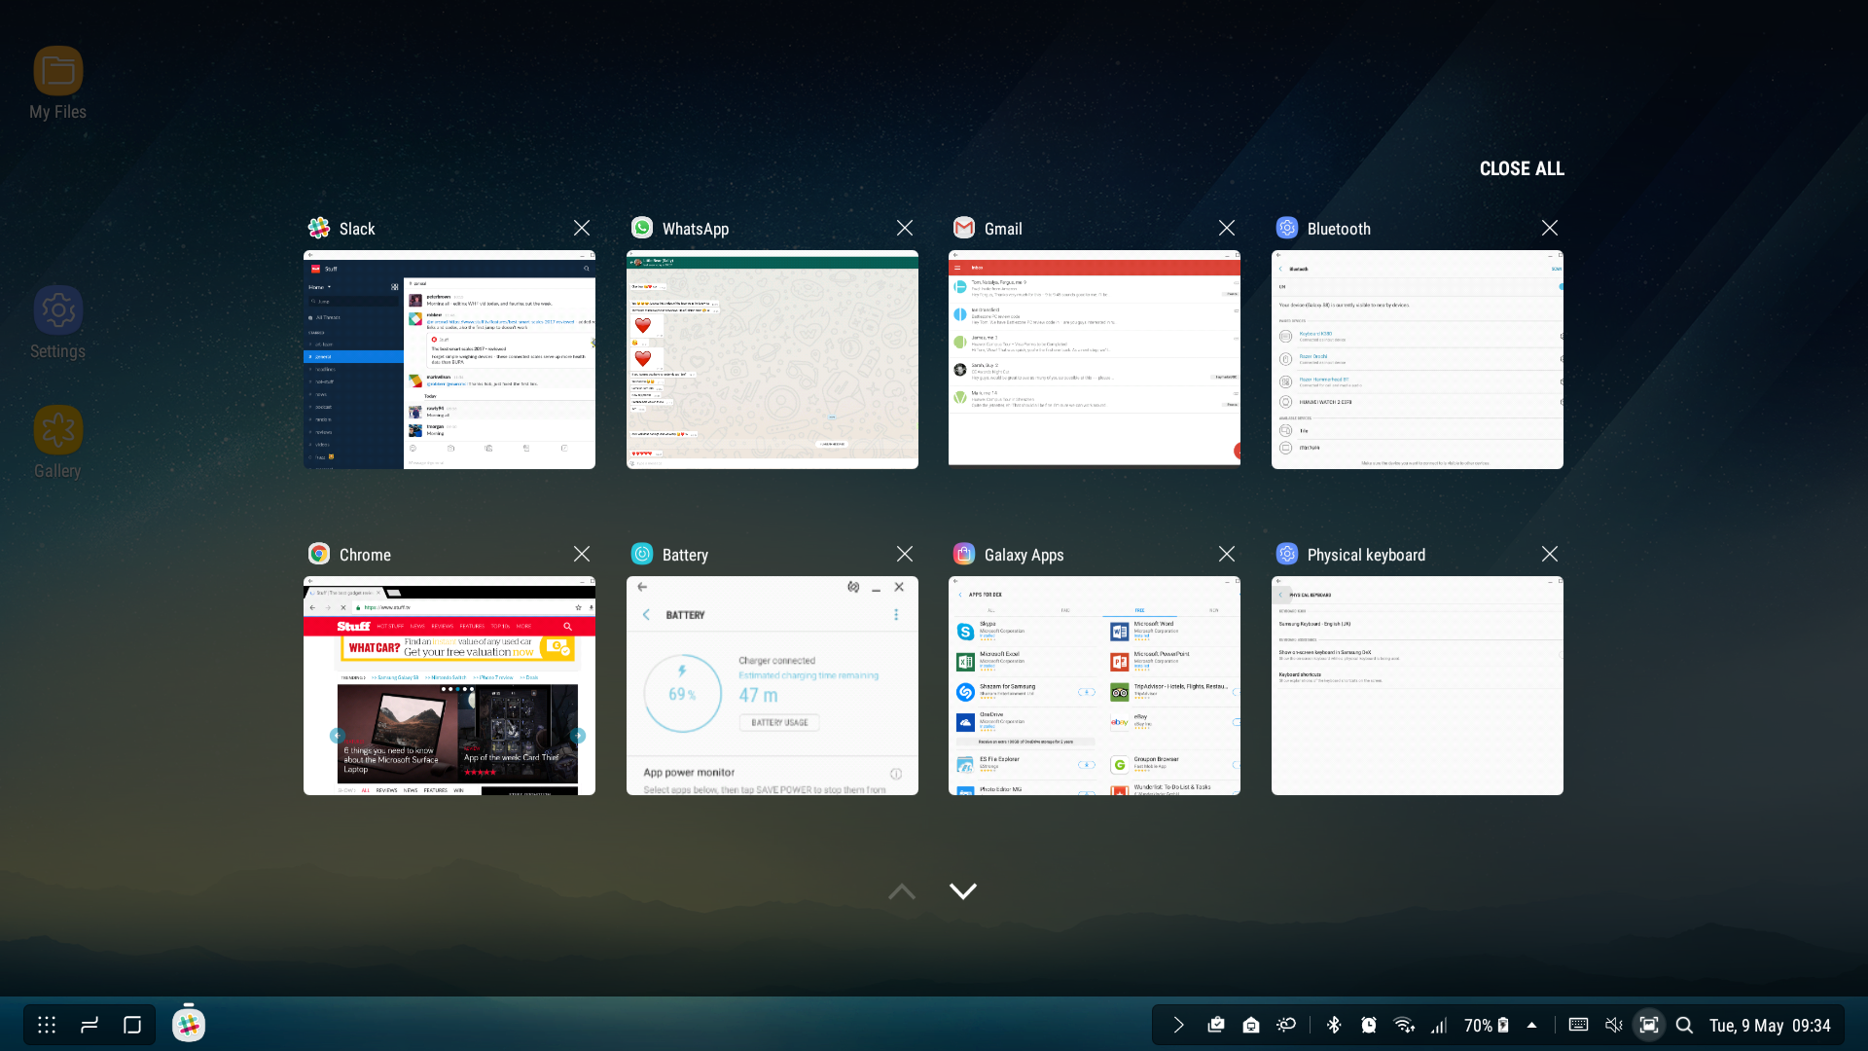Click the 70% battery indicator
Screen dimensions: 1868x1051
point(1487,1025)
